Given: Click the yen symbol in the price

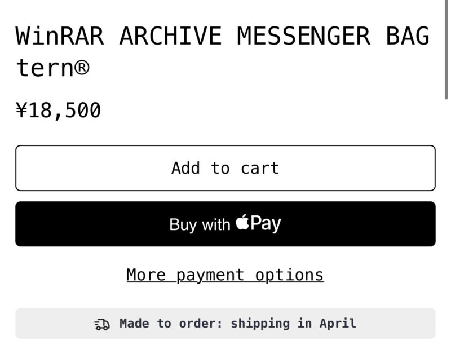Looking at the screenshot, I should pyautogui.click(x=21, y=110).
